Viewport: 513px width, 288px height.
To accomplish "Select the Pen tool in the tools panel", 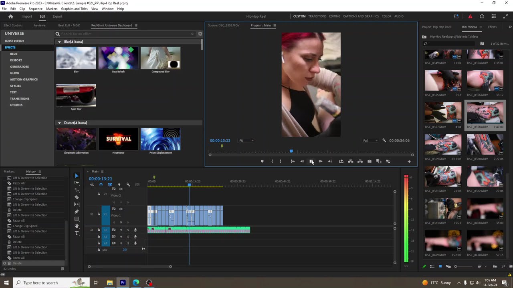I will pos(77,212).
